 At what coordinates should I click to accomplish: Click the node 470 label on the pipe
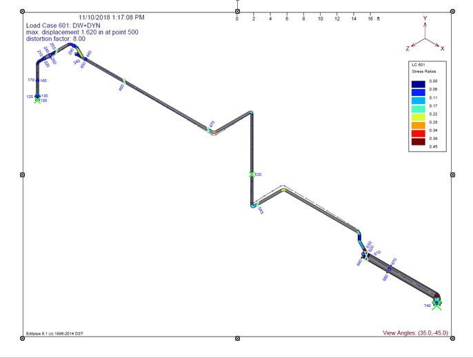tap(212, 124)
